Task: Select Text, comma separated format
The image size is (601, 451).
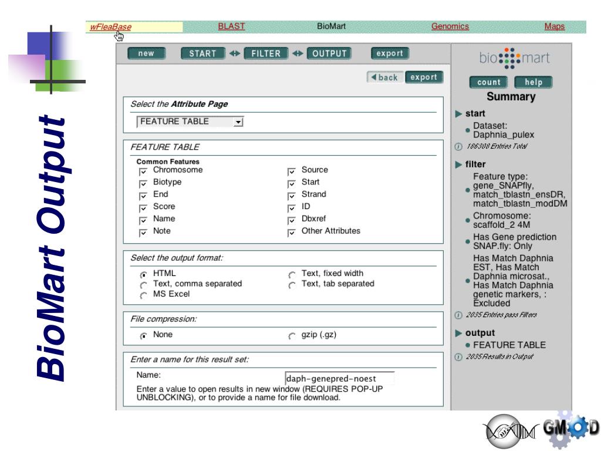Action: [x=143, y=285]
